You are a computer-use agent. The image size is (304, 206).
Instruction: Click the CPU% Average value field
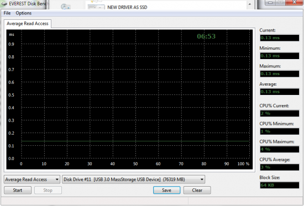pos(279,167)
